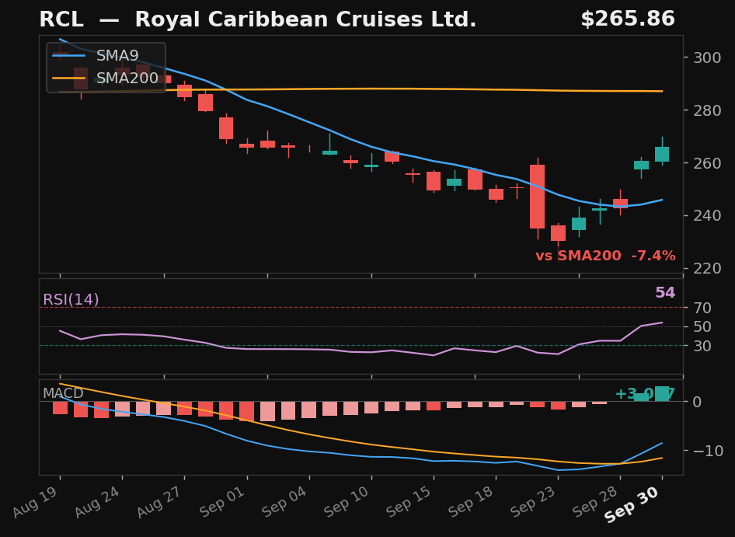Click the price axis label 220

707,268
